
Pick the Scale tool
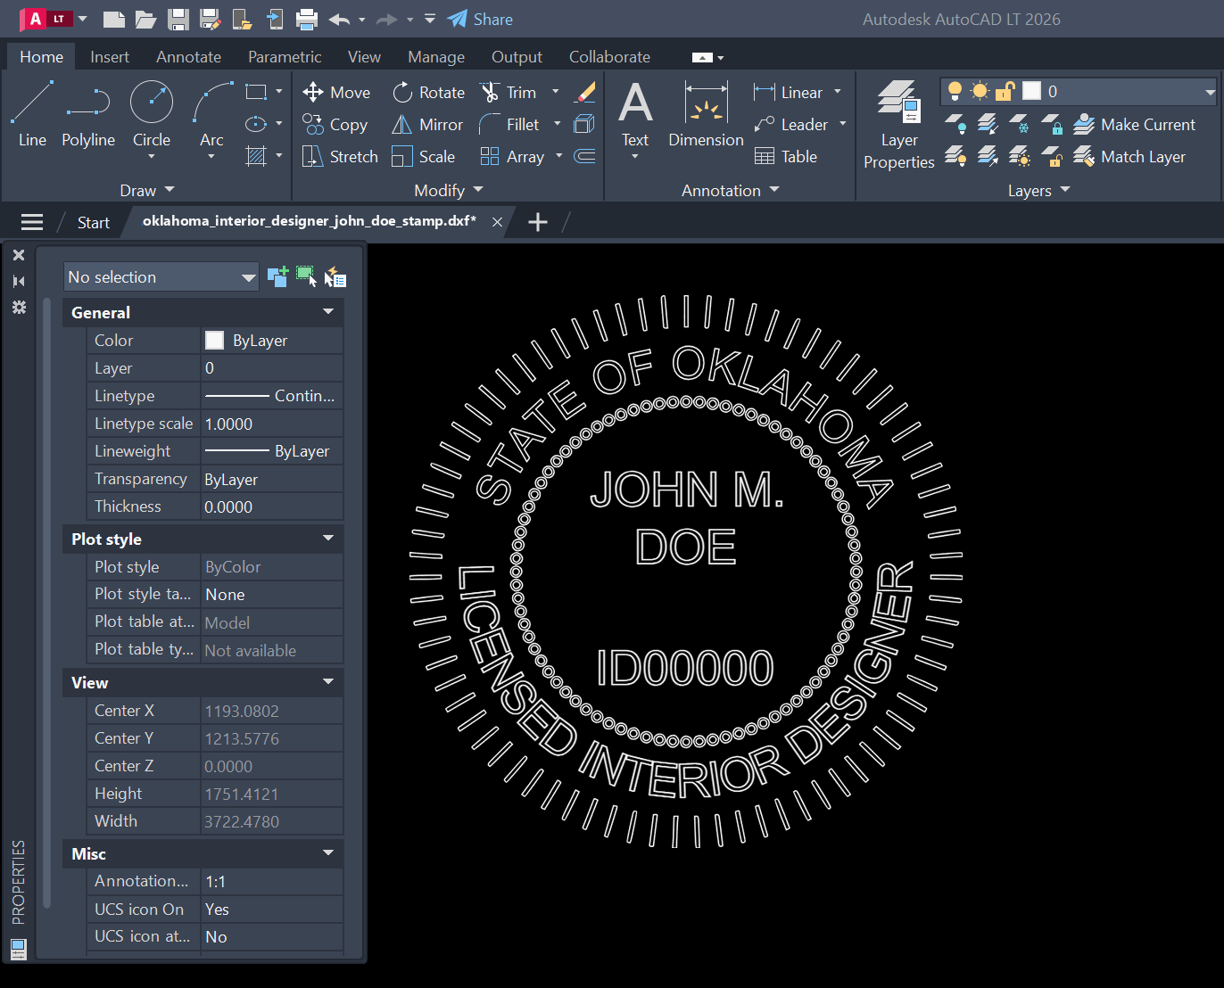point(424,156)
